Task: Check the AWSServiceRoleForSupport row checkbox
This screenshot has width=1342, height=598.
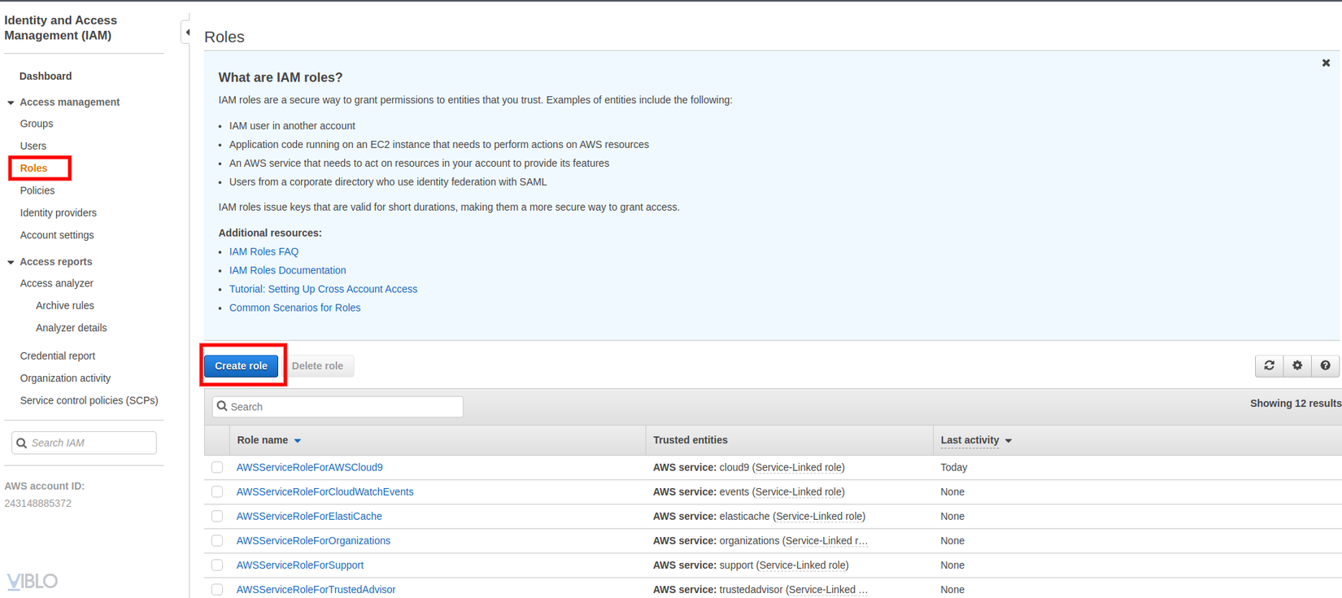Action: point(217,565)
